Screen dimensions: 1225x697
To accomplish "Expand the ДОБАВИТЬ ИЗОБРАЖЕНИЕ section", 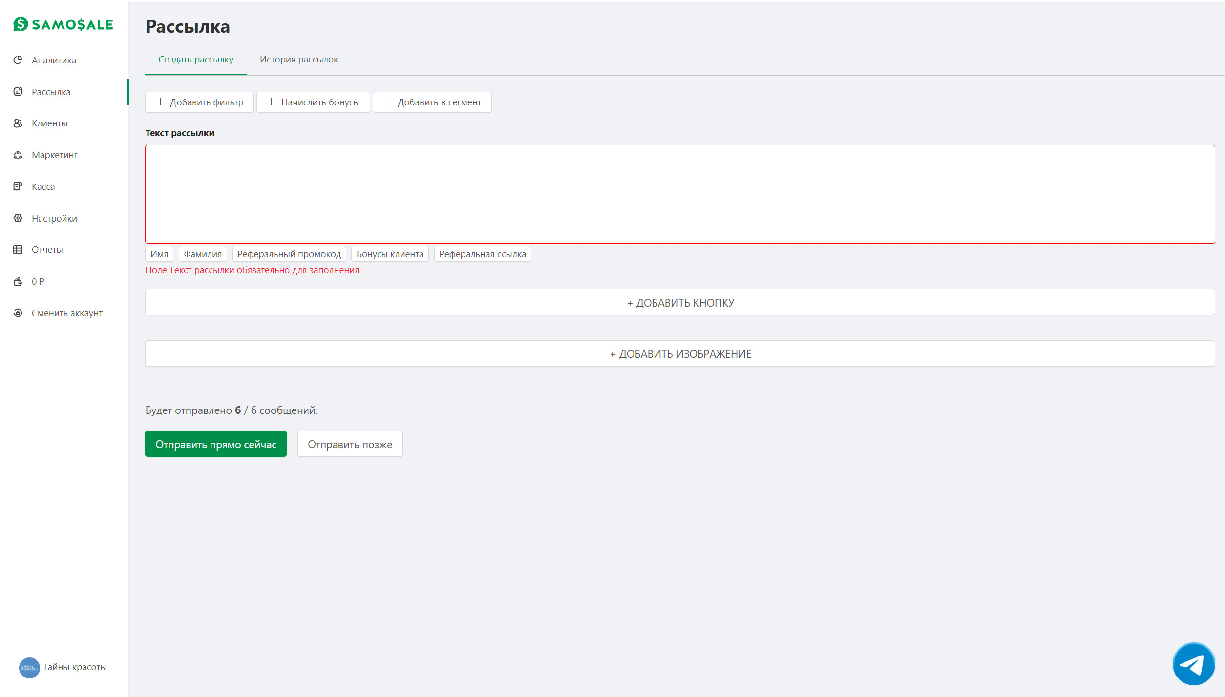I will pyautogui.click(x=679, y=354).
